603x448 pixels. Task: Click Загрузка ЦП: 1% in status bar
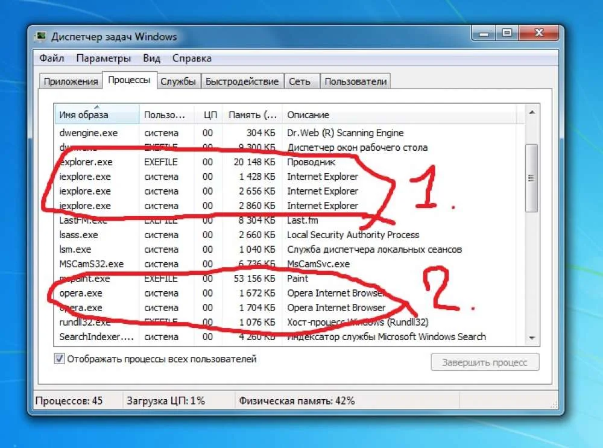166,401
